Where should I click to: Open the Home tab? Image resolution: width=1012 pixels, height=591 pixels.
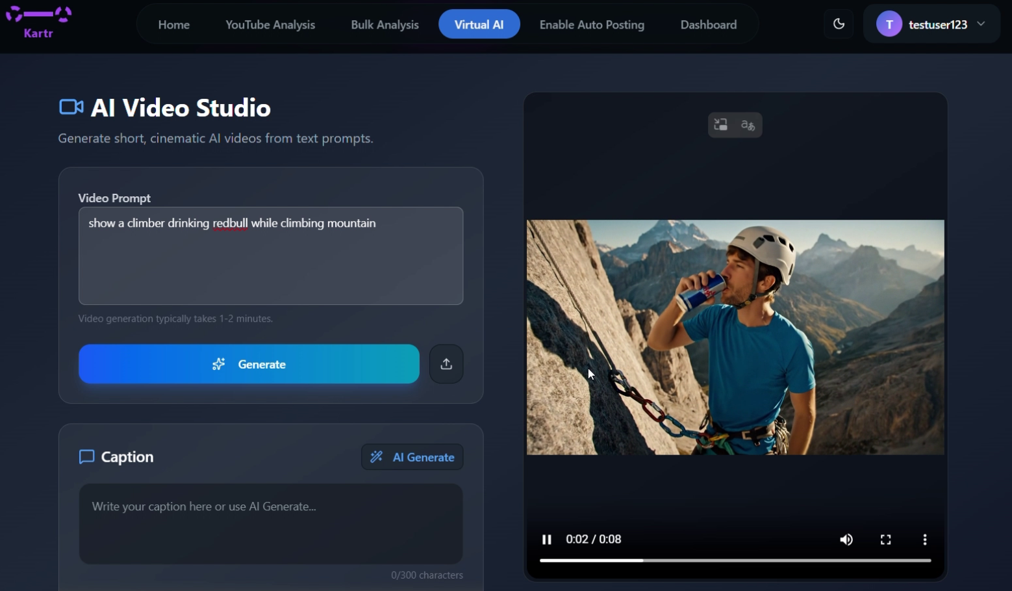click(x=174, y=25)
